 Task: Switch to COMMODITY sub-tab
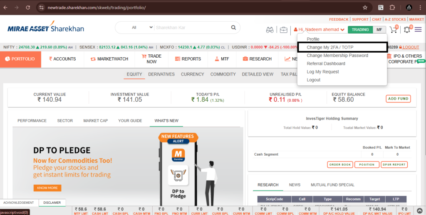[x=223, y=74]
